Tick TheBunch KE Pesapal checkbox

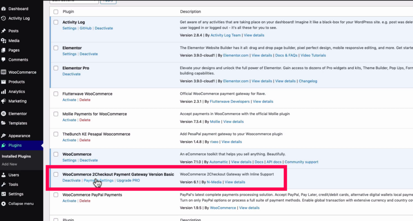point(56,134)
